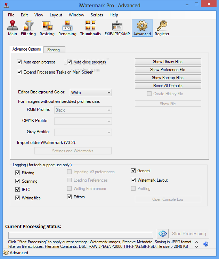Open the Filtering funnel toolbar icon
The image size is (219, 259).
pos(28,28)
